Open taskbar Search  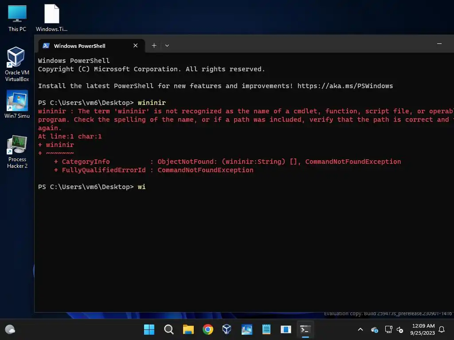pyautogui.click(x=168, y=329)
